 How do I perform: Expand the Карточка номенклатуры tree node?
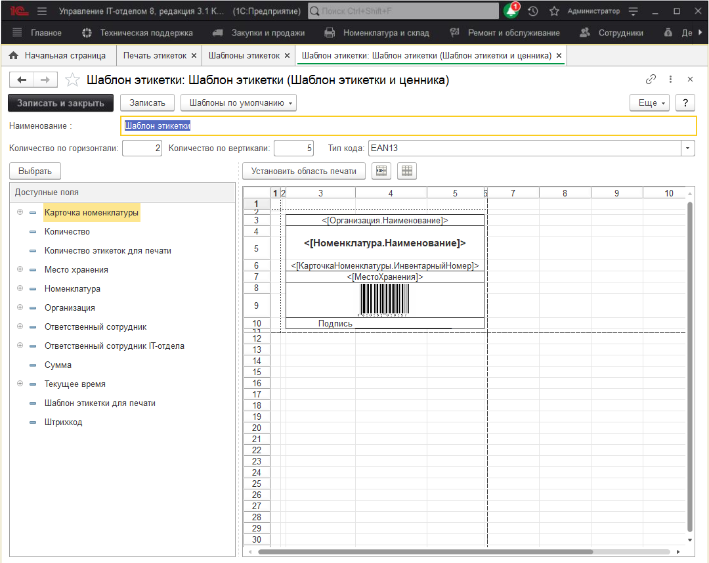20,212
